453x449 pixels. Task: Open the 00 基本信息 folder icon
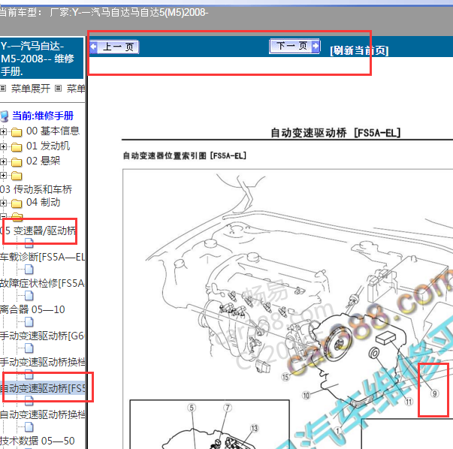click(17, 132)
